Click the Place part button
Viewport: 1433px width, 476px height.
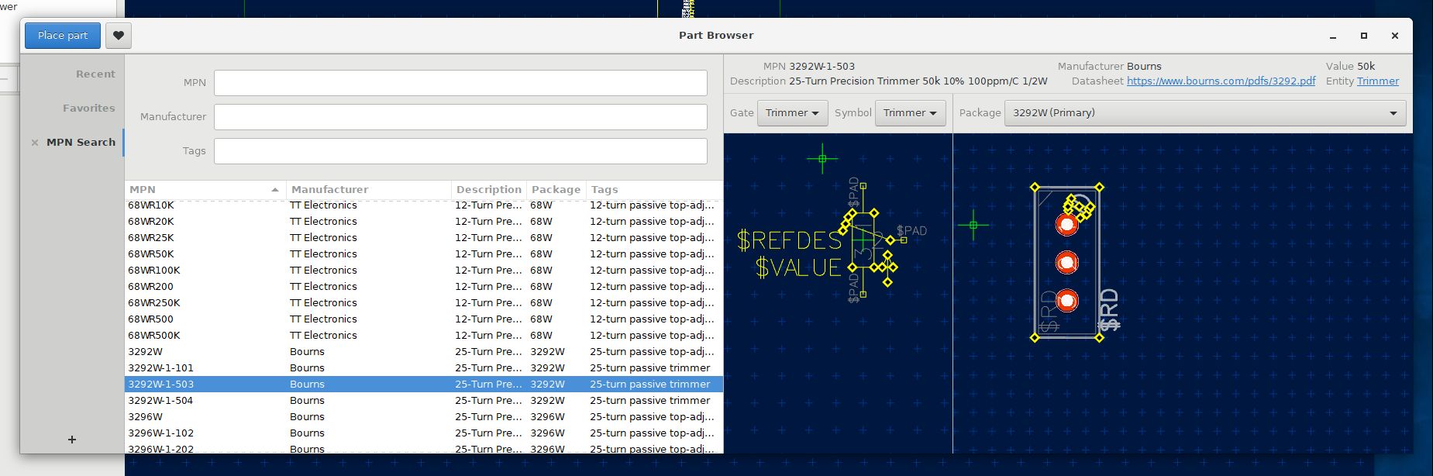[x=63, y=36]
